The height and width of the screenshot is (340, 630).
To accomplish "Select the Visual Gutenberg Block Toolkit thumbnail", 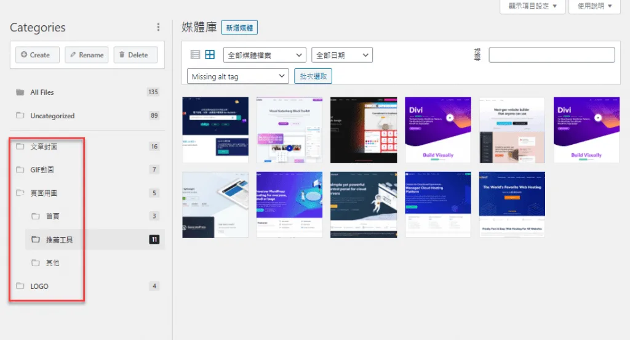I will pyautogui.click(x=289, y=129).
